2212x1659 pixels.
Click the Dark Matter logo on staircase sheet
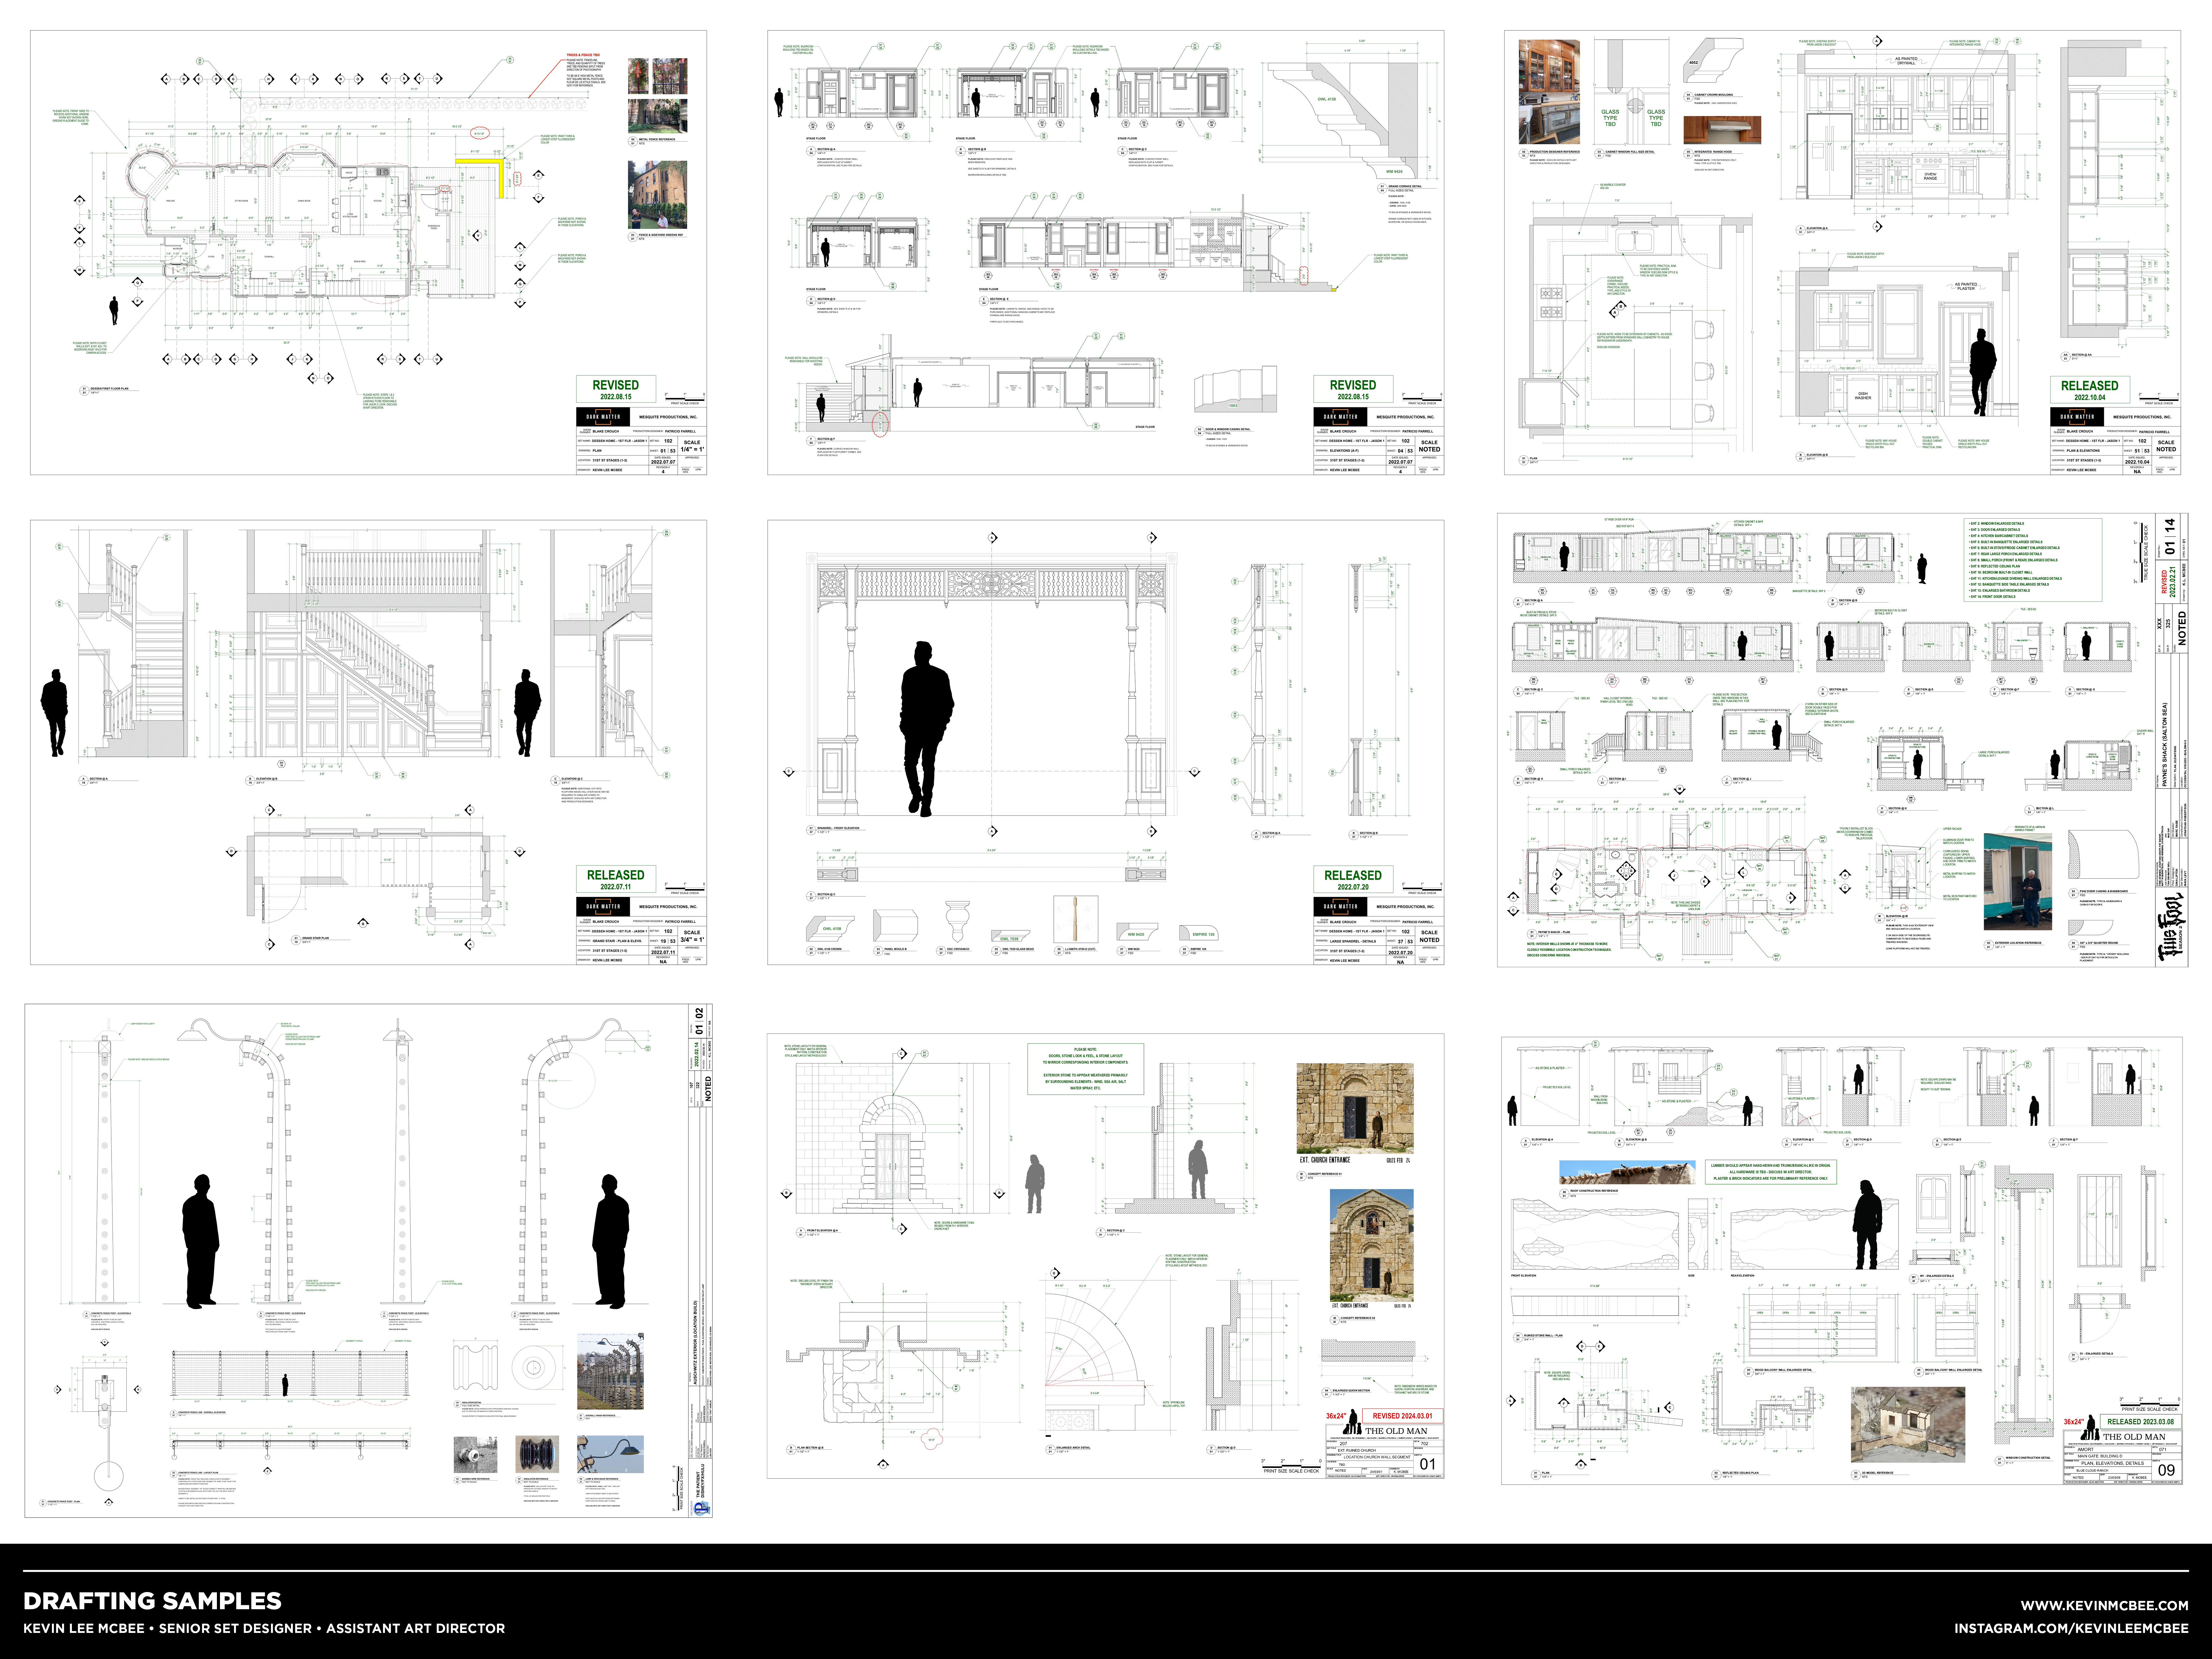point(603,907)
